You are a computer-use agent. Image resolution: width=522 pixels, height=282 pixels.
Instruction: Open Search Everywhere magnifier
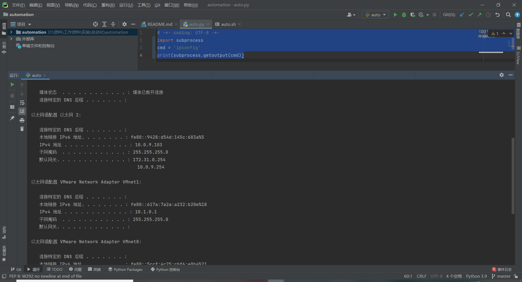point(508,15)
